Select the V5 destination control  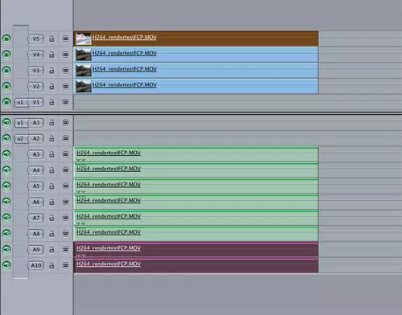[x=35, y=39]
